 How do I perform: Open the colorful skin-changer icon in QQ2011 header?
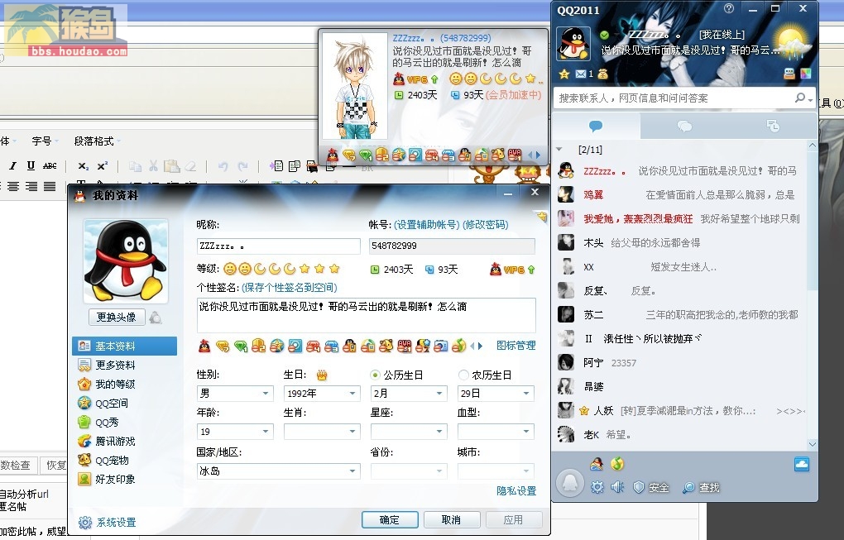[x=806, y=74]
